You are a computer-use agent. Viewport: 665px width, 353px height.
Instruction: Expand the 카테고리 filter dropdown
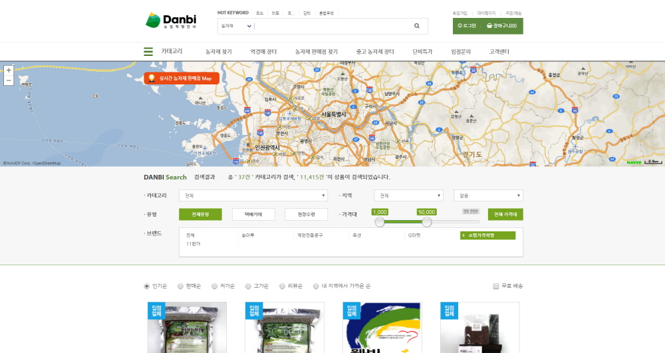[x=253, y=195]
